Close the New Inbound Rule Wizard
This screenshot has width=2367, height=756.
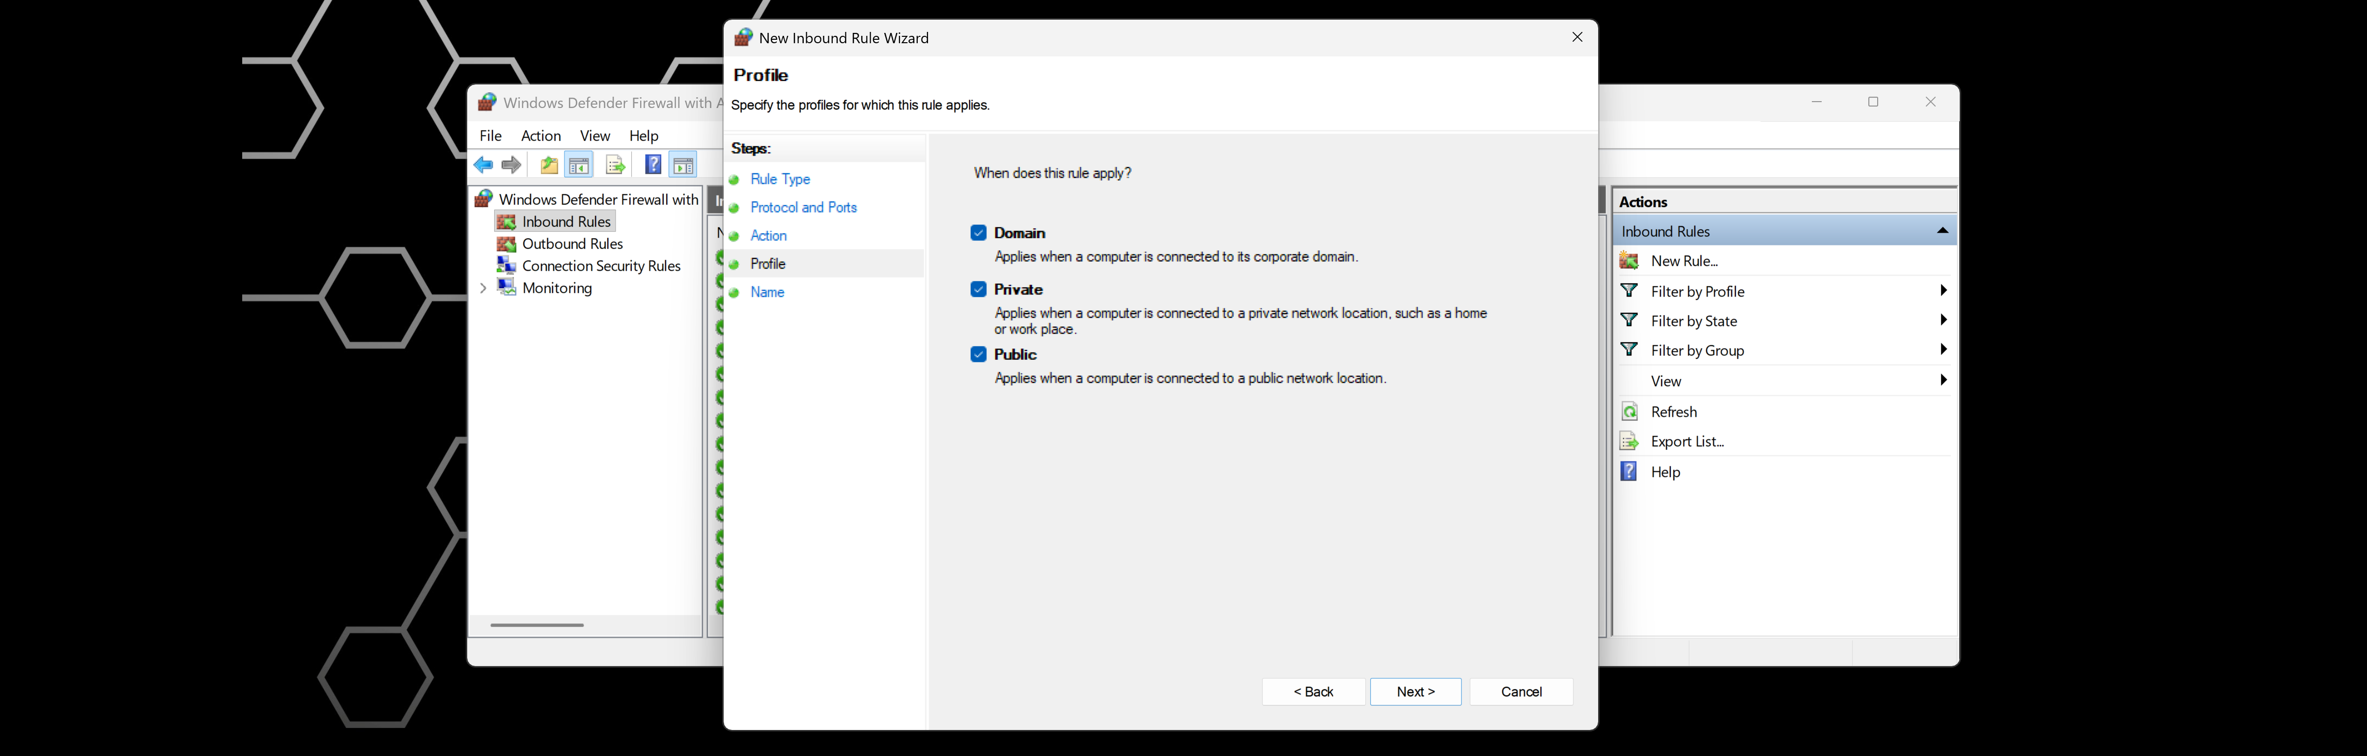tap(1577, 38)
